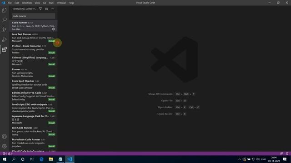Viewport: 291px width, 163px height.
Task: Select the JavaScript (ES6) code snippets title
Action: point(29,105)
